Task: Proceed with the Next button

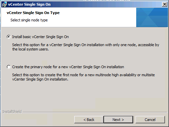Action: tap(118, 120)
